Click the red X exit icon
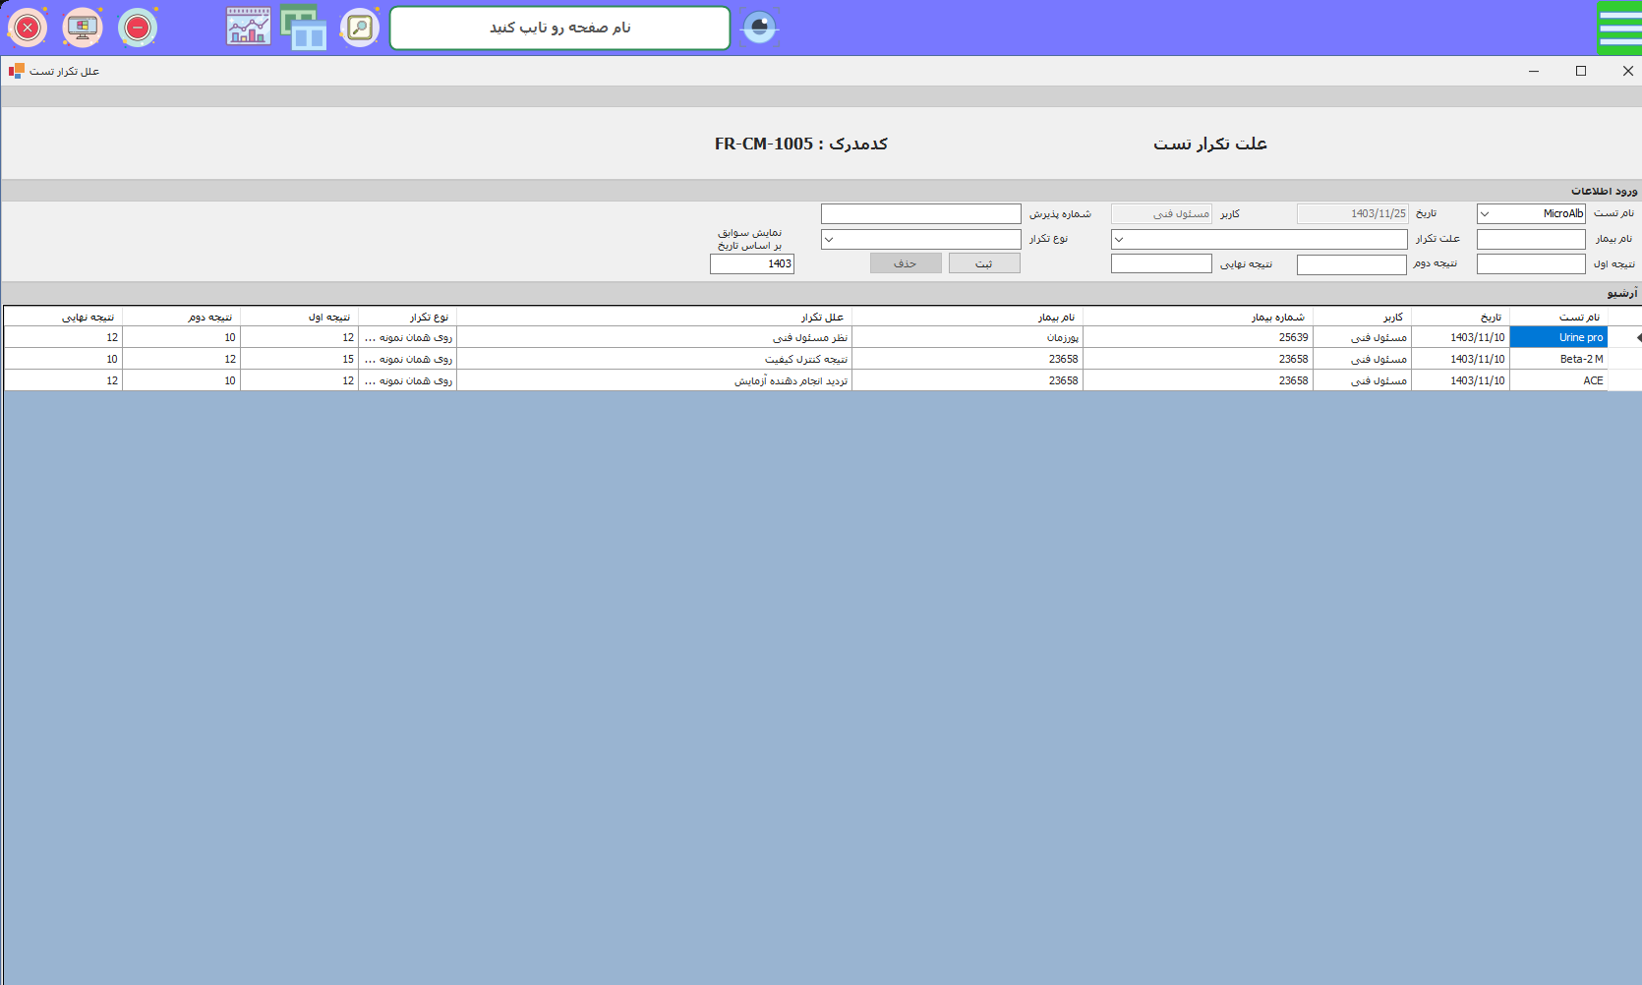 28,28
